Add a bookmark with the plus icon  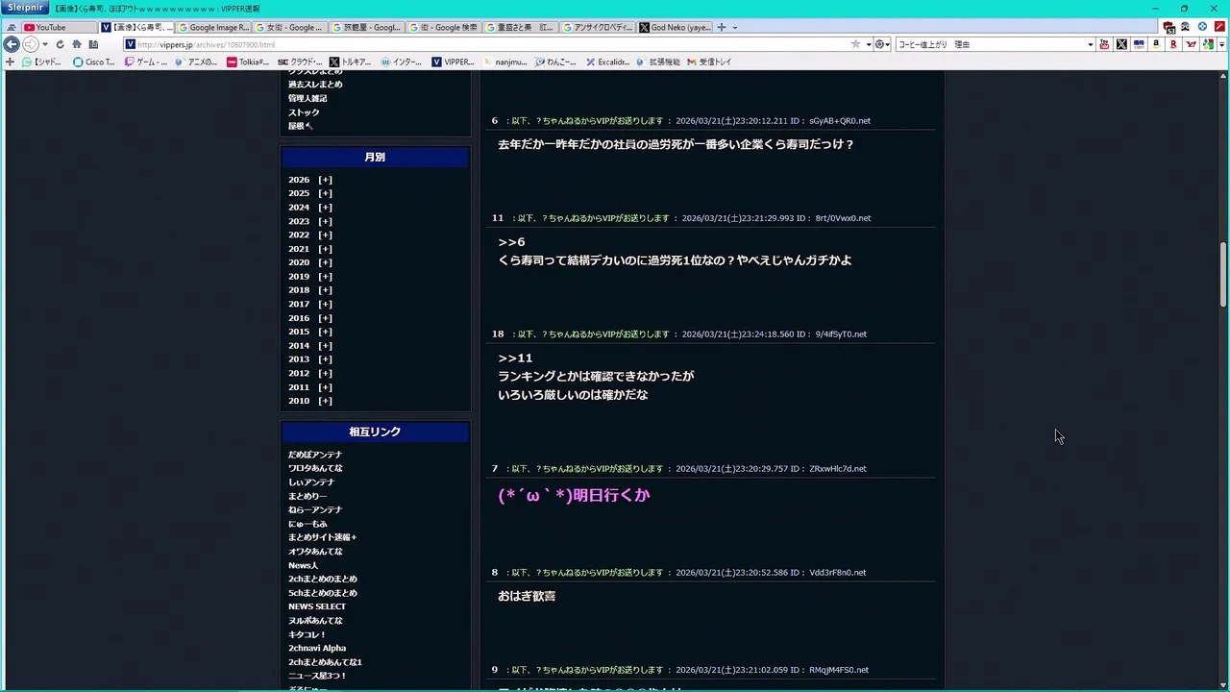10,62
